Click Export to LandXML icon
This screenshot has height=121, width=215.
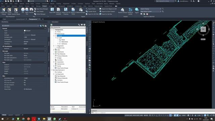point(58,9)
